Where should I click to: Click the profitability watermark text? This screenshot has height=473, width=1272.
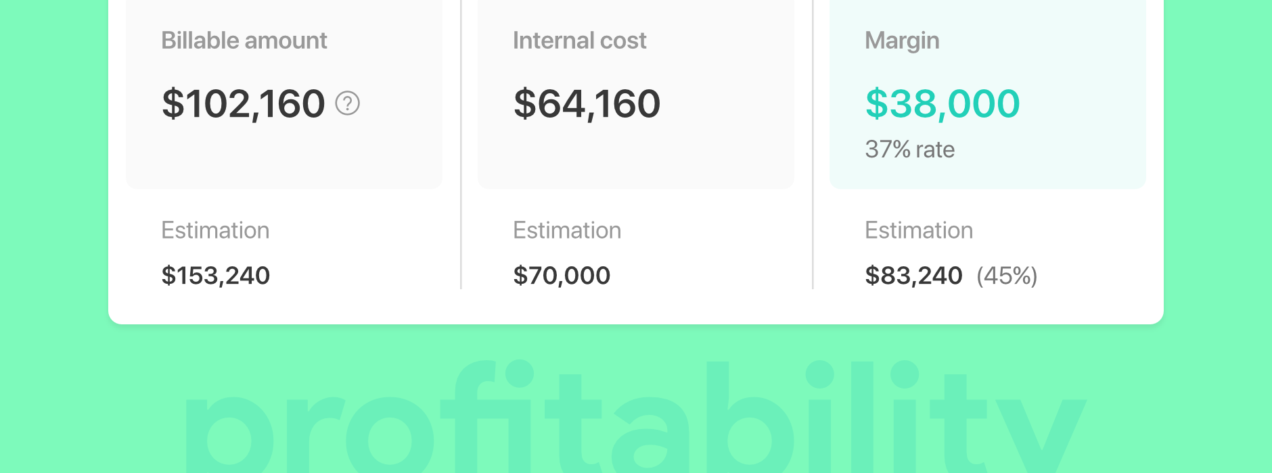(636, 417)
